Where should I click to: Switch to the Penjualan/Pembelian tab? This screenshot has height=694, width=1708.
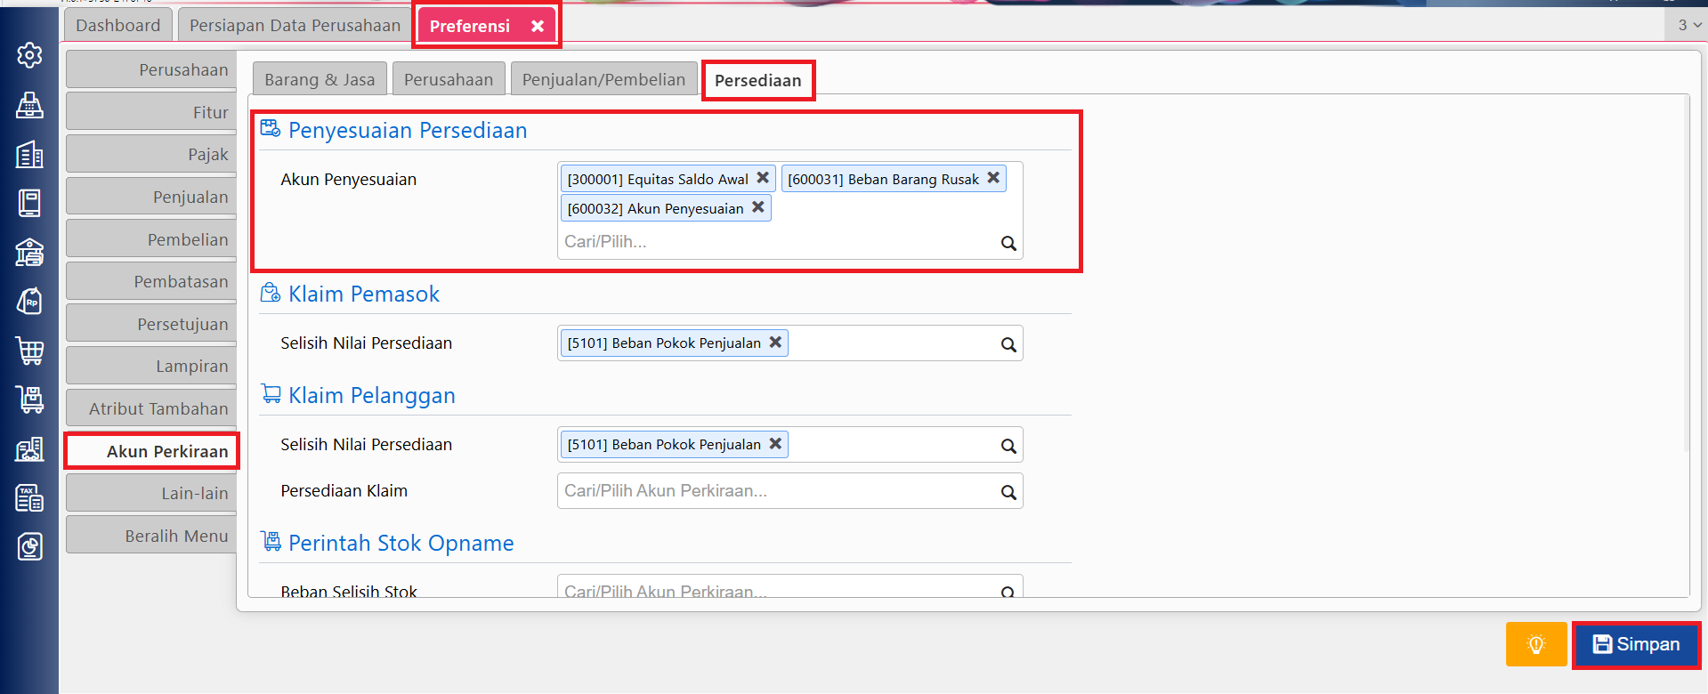point(603,79)
